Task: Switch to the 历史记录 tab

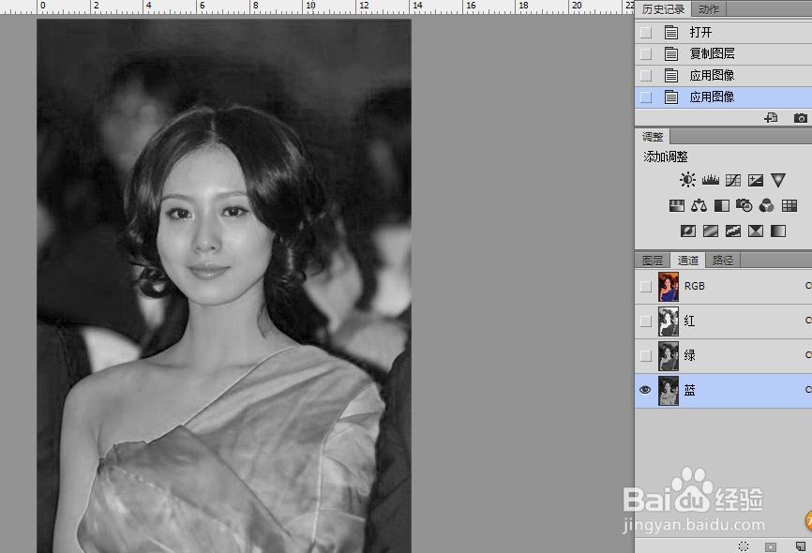Action: tap(663, 8)
